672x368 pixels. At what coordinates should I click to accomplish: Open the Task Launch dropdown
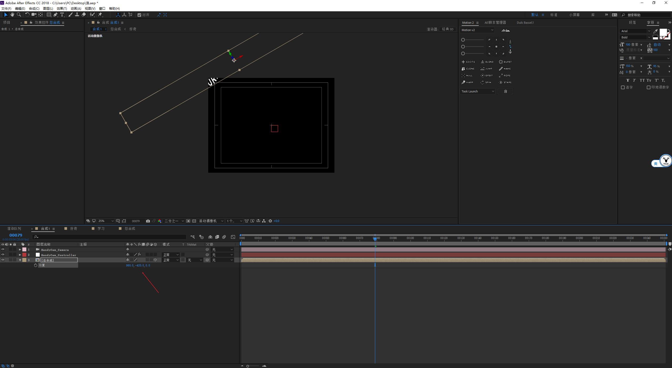coord(478,91)
